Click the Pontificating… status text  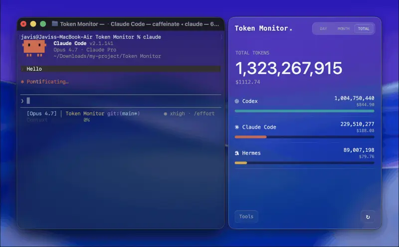coord(47,82)
